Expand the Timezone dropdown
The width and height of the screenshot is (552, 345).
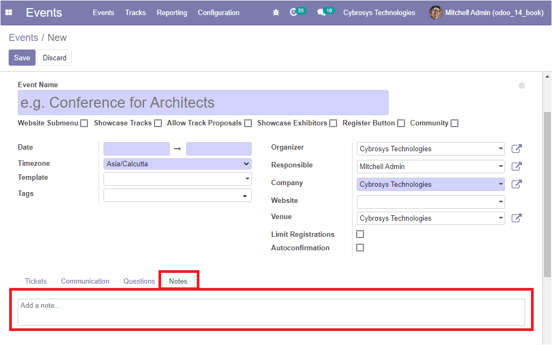coord(177,164)
